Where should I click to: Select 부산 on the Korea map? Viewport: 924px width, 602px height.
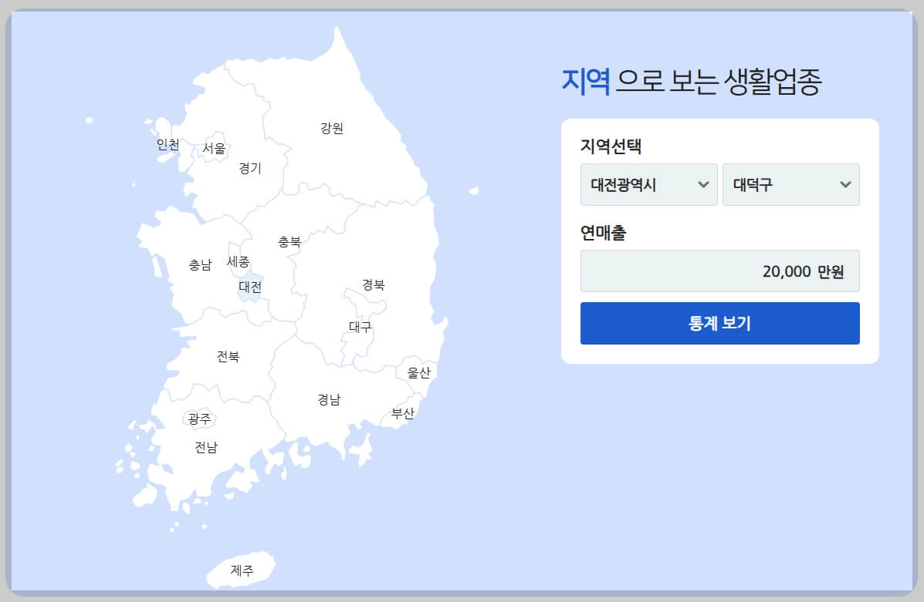point(404,413)
